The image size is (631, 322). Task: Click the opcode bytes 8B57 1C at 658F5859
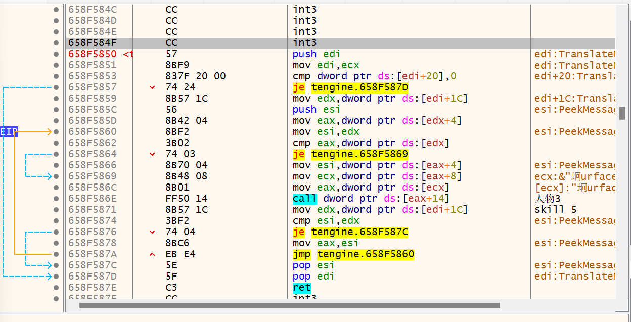point(187,99)
